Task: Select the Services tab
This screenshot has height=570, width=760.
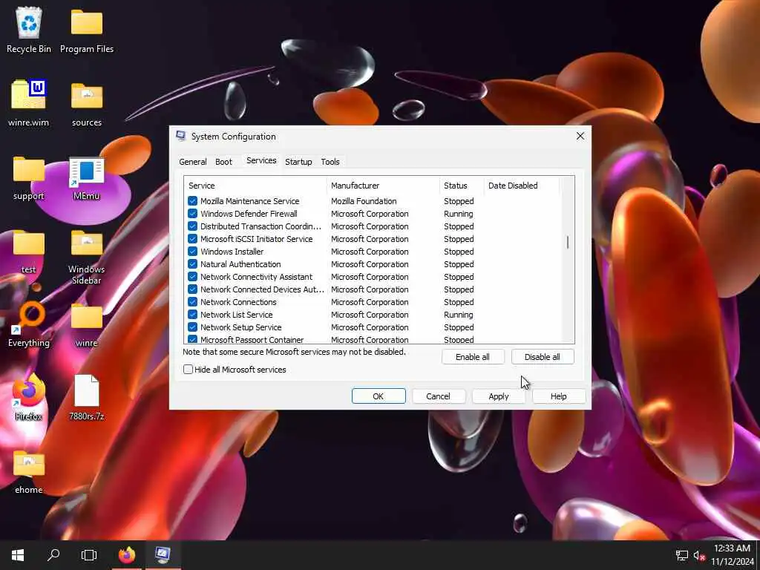Action: pyautogui.click(x=261, y=160)
